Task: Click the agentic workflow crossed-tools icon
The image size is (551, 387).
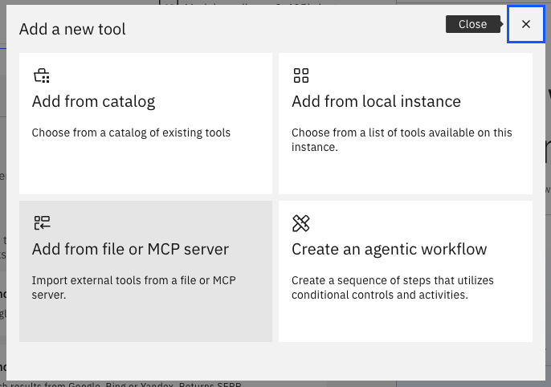Action: pyautogui.click(x=301, y=223)
